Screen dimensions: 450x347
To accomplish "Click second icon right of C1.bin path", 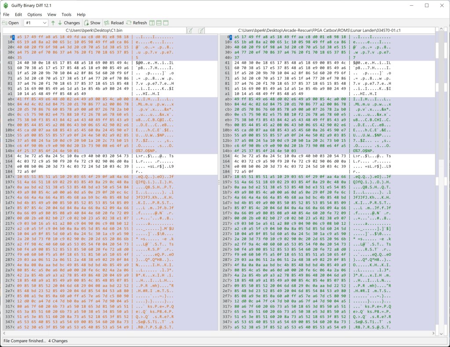I will 201,30.
